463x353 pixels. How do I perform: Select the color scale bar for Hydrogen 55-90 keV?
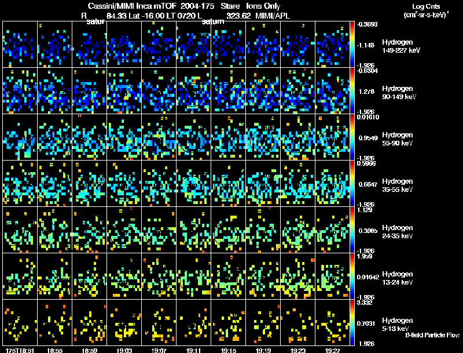pyautogui.click(x=352, y=137)
